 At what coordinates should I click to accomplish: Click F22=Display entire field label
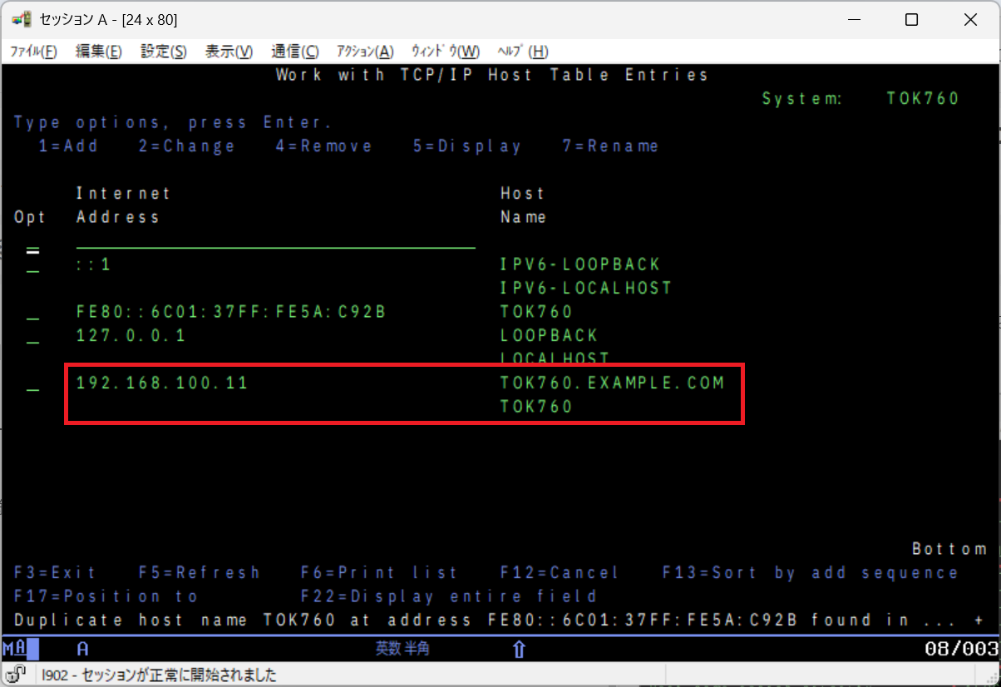[x=449, y=596]
